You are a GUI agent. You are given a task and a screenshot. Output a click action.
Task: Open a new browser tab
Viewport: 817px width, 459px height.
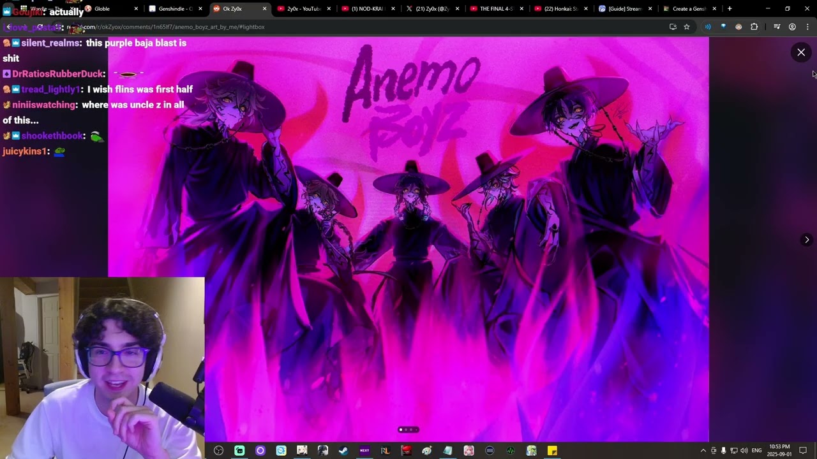[x=730, y=9]
